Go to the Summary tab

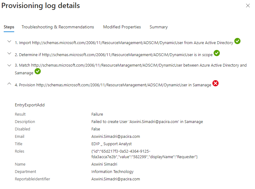pyautogui.click(x=159, y=27)
